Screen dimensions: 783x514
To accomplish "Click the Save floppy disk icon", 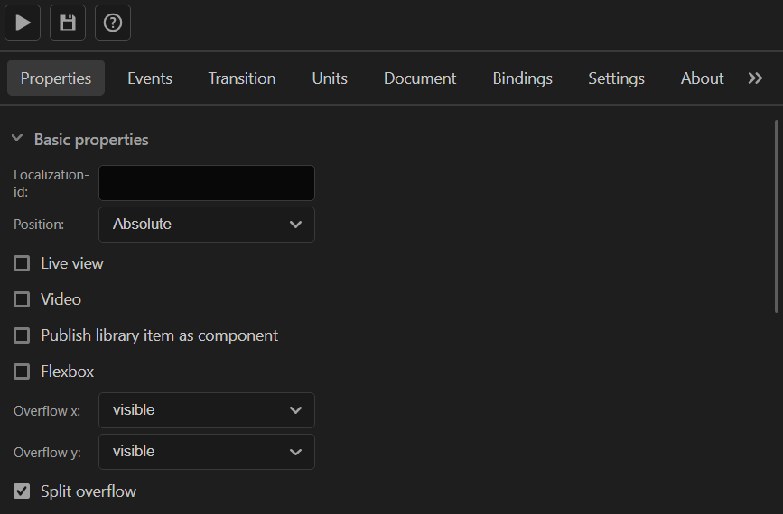I will pos(68,23).
